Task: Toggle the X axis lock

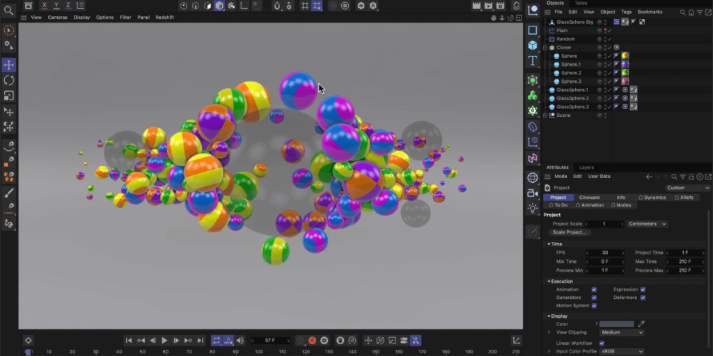Action: [44, 6]
